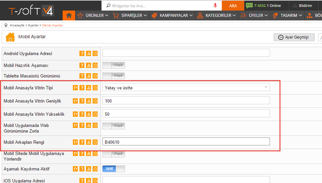Viewport: 322px width, 183px height.
Task: Expand the ÜYELER menu
Action: [254, 15]
